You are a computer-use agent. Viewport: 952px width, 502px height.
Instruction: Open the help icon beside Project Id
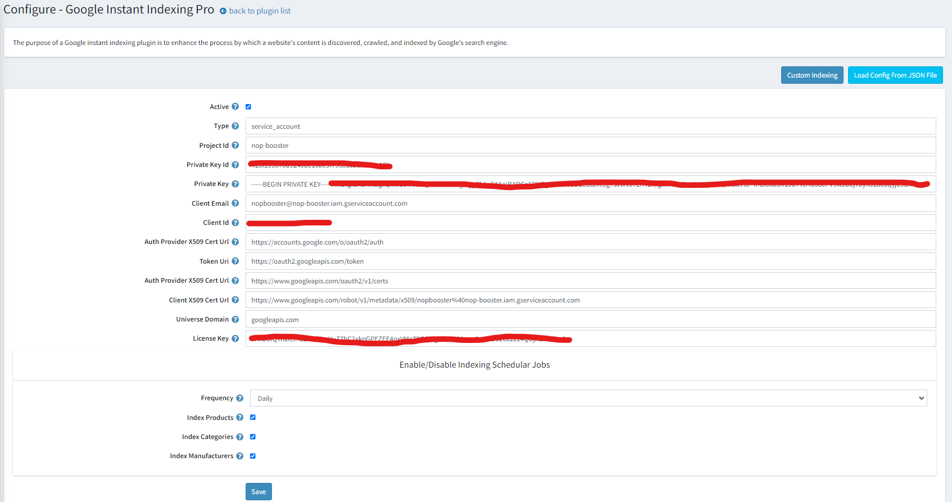[x=235, y=146]
